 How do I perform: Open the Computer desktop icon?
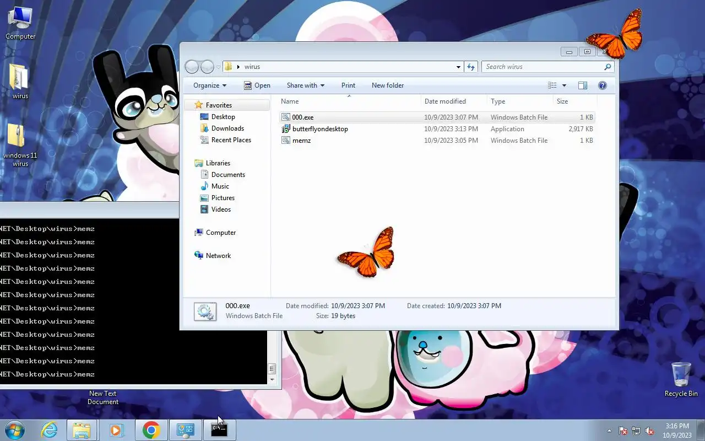(x=20, y=23)
